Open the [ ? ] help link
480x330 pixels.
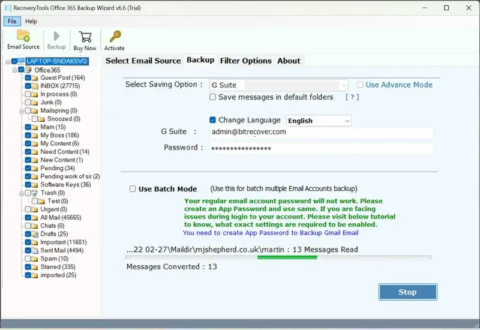[x=352, y=97]
